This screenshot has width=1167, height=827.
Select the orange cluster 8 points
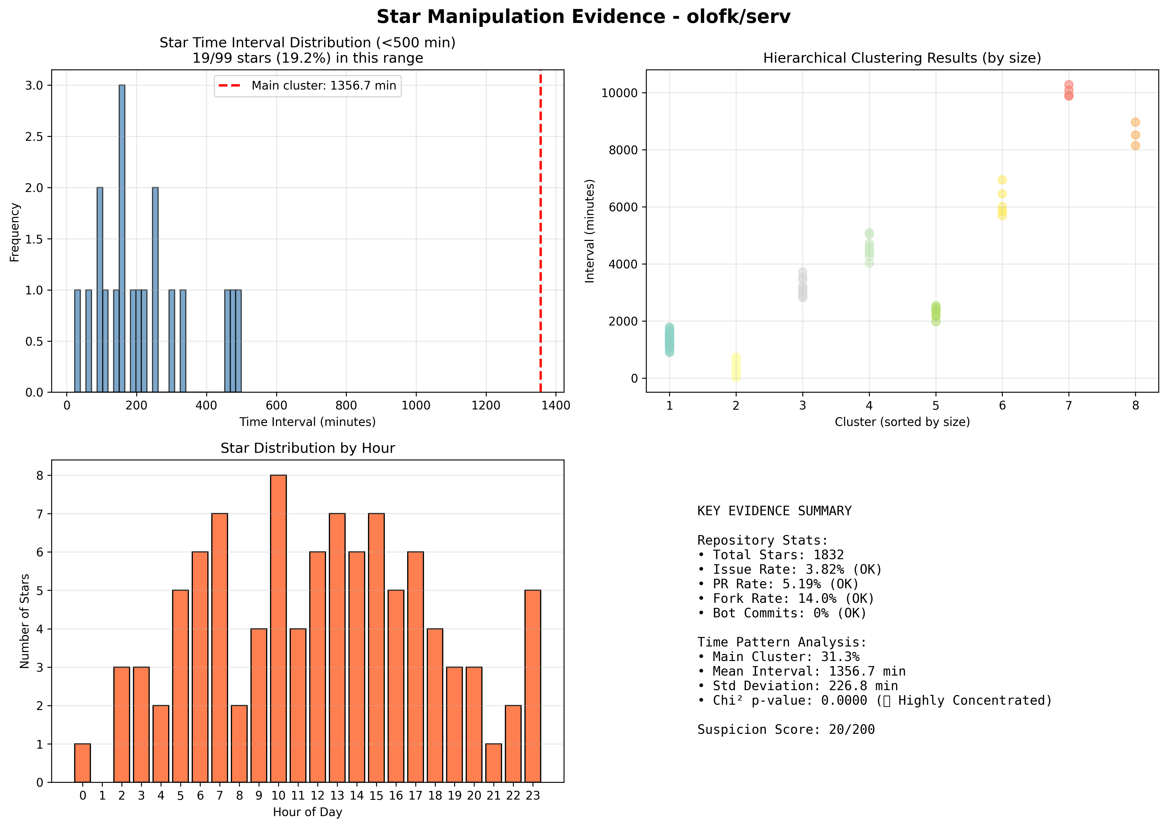click(x=1135, y=134)
